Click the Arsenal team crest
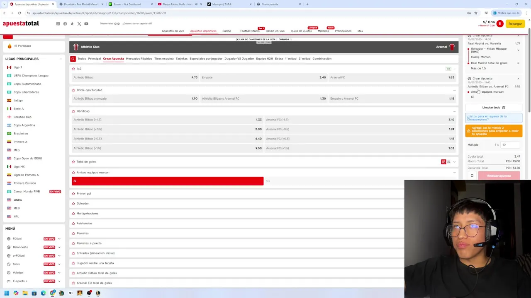Viewport: 531px width, 298px height. 452,47
